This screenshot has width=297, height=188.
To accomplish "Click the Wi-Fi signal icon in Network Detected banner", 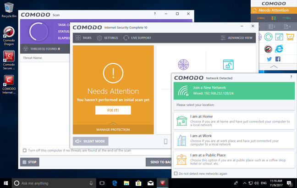I will 183,91.
